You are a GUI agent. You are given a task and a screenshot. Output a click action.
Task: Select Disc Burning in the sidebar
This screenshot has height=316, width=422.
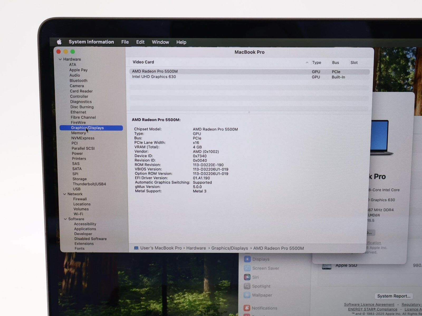[82, 107]
